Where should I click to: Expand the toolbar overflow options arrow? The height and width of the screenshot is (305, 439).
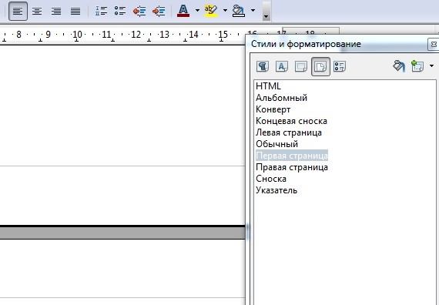point(266,12)
